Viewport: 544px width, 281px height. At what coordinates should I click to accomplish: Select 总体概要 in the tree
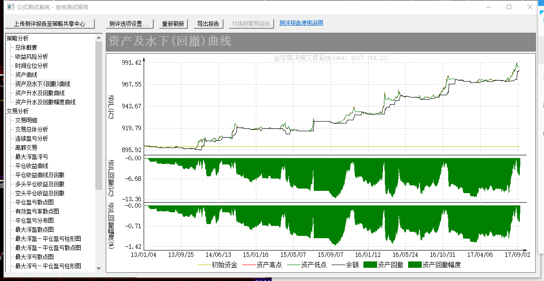[26, 47]
